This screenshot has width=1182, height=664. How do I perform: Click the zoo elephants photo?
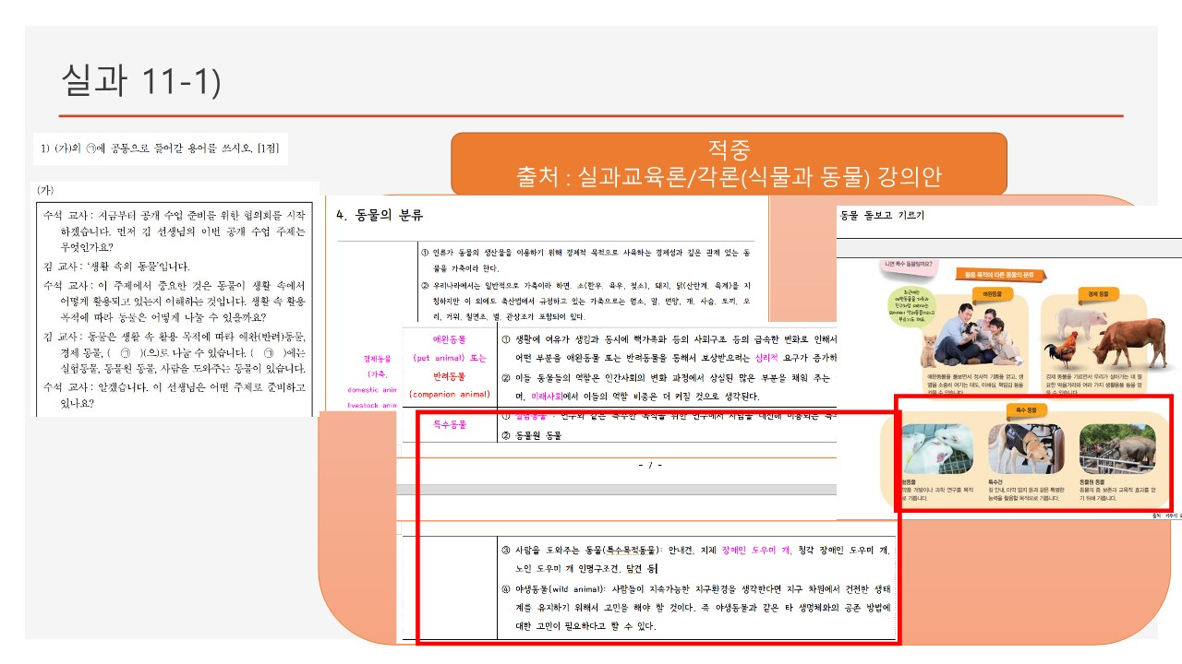pos(1117,449)
